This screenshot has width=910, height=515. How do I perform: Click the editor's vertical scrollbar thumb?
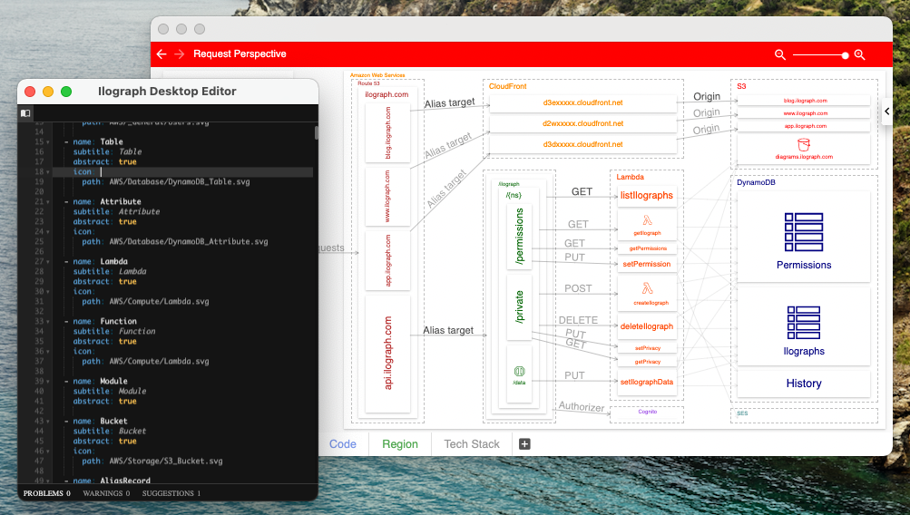(x=317, y=132)
